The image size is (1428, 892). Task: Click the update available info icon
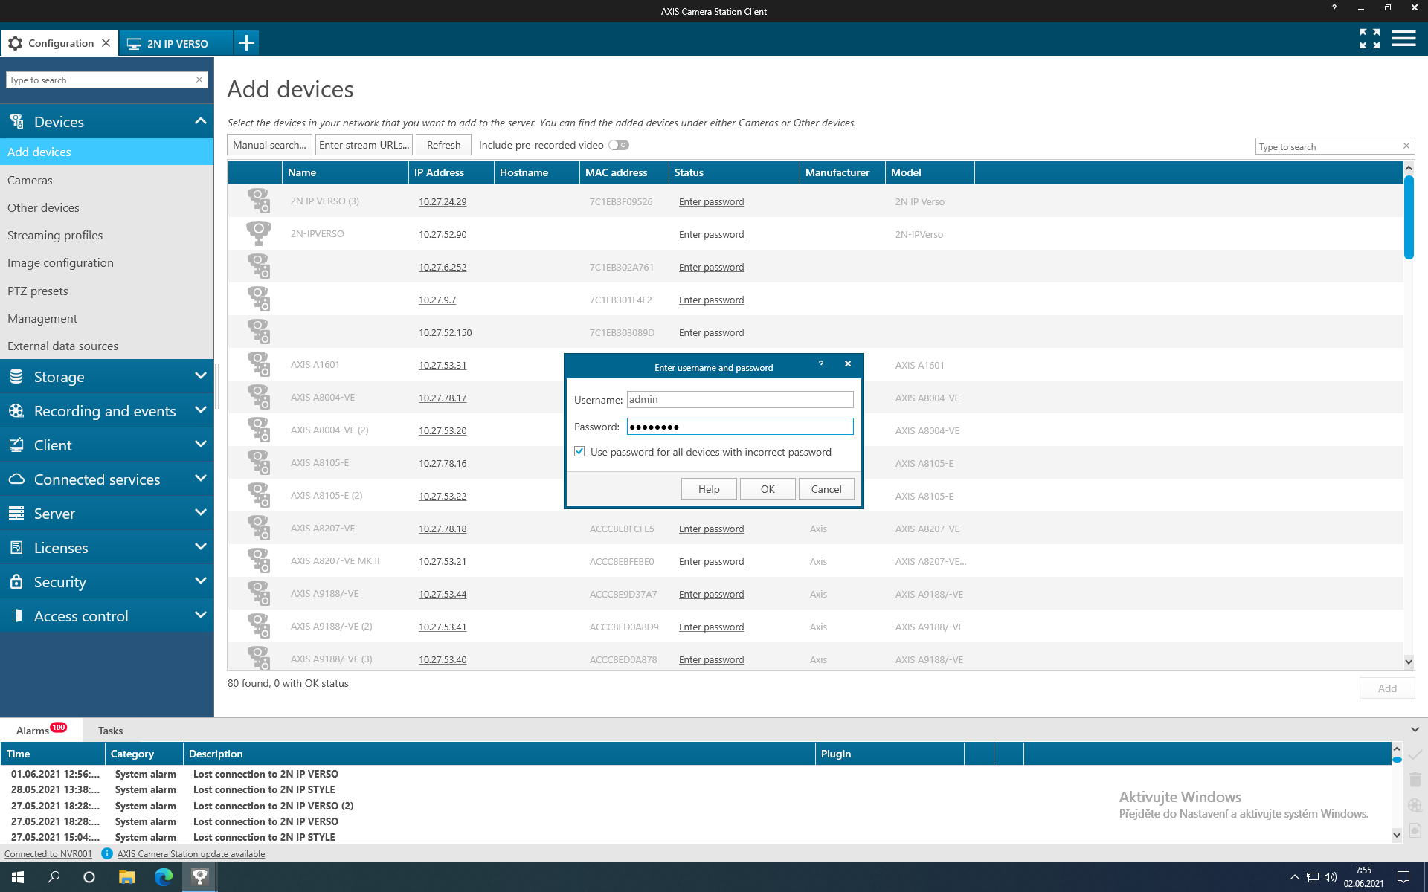[107, 853]
